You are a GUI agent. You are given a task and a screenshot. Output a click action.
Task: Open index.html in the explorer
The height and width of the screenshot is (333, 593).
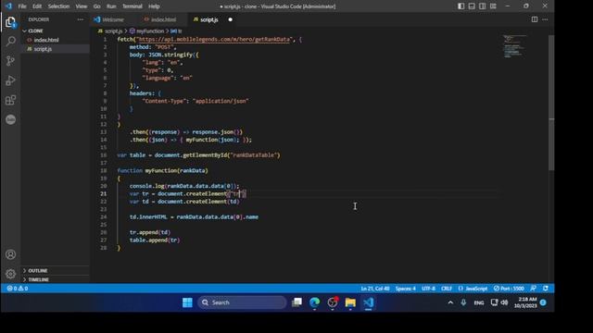46,40
